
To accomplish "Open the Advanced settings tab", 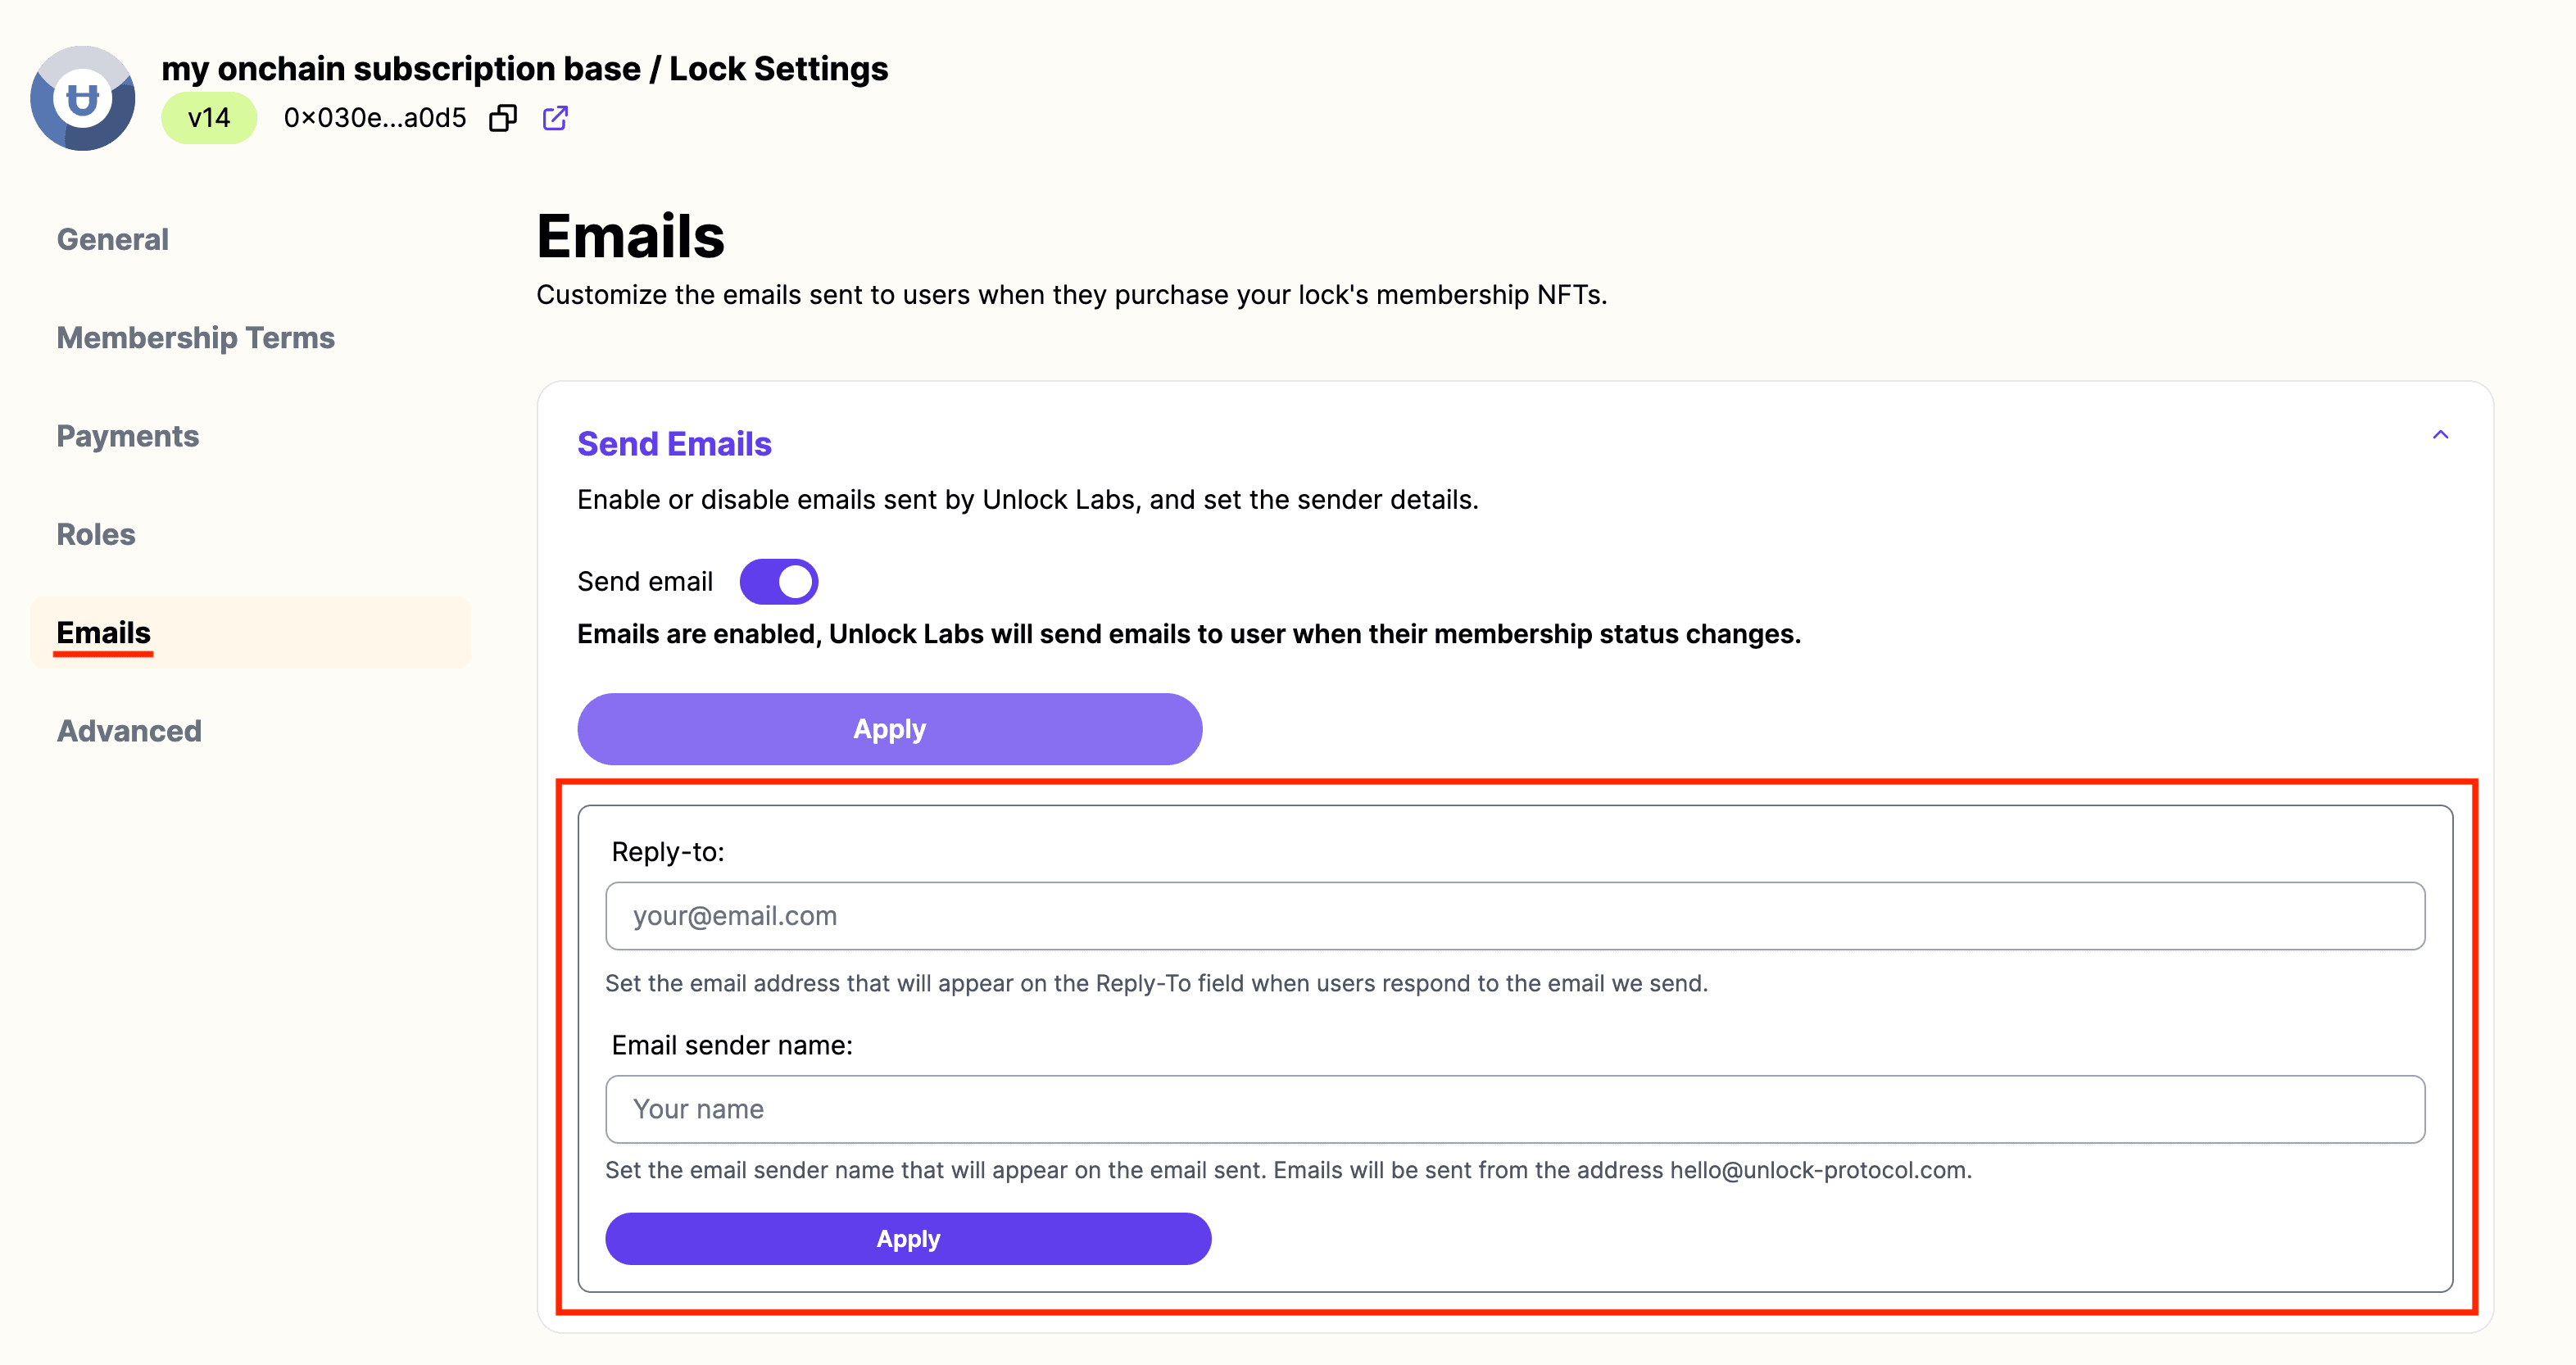I will [x=129, y=731].
